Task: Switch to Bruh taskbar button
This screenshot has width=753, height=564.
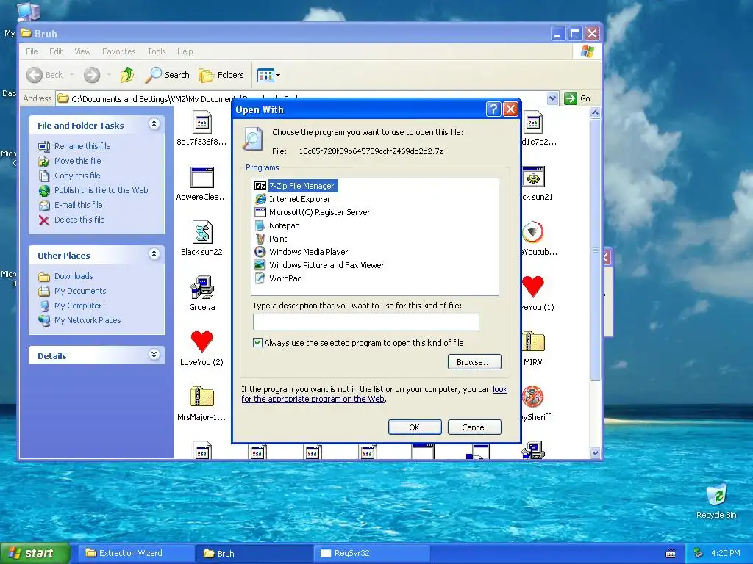Action: (x=254, y=553)
